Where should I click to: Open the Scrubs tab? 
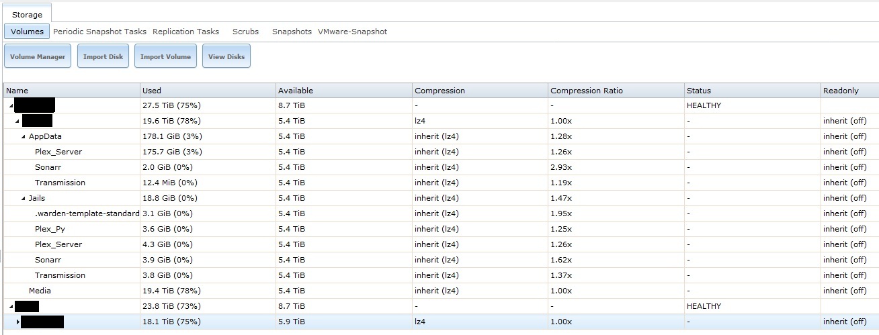245,32
